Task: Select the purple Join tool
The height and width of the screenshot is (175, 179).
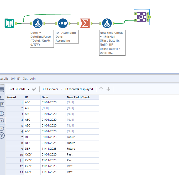Action: [141, 17]
